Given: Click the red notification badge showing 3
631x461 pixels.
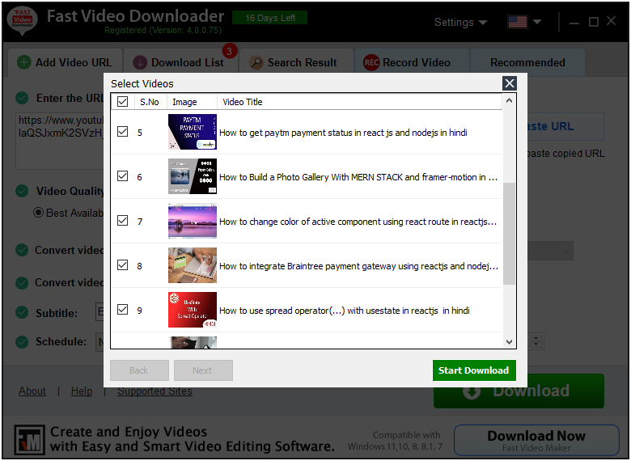Looking at the screenshot, I should (x=229, y=52).
